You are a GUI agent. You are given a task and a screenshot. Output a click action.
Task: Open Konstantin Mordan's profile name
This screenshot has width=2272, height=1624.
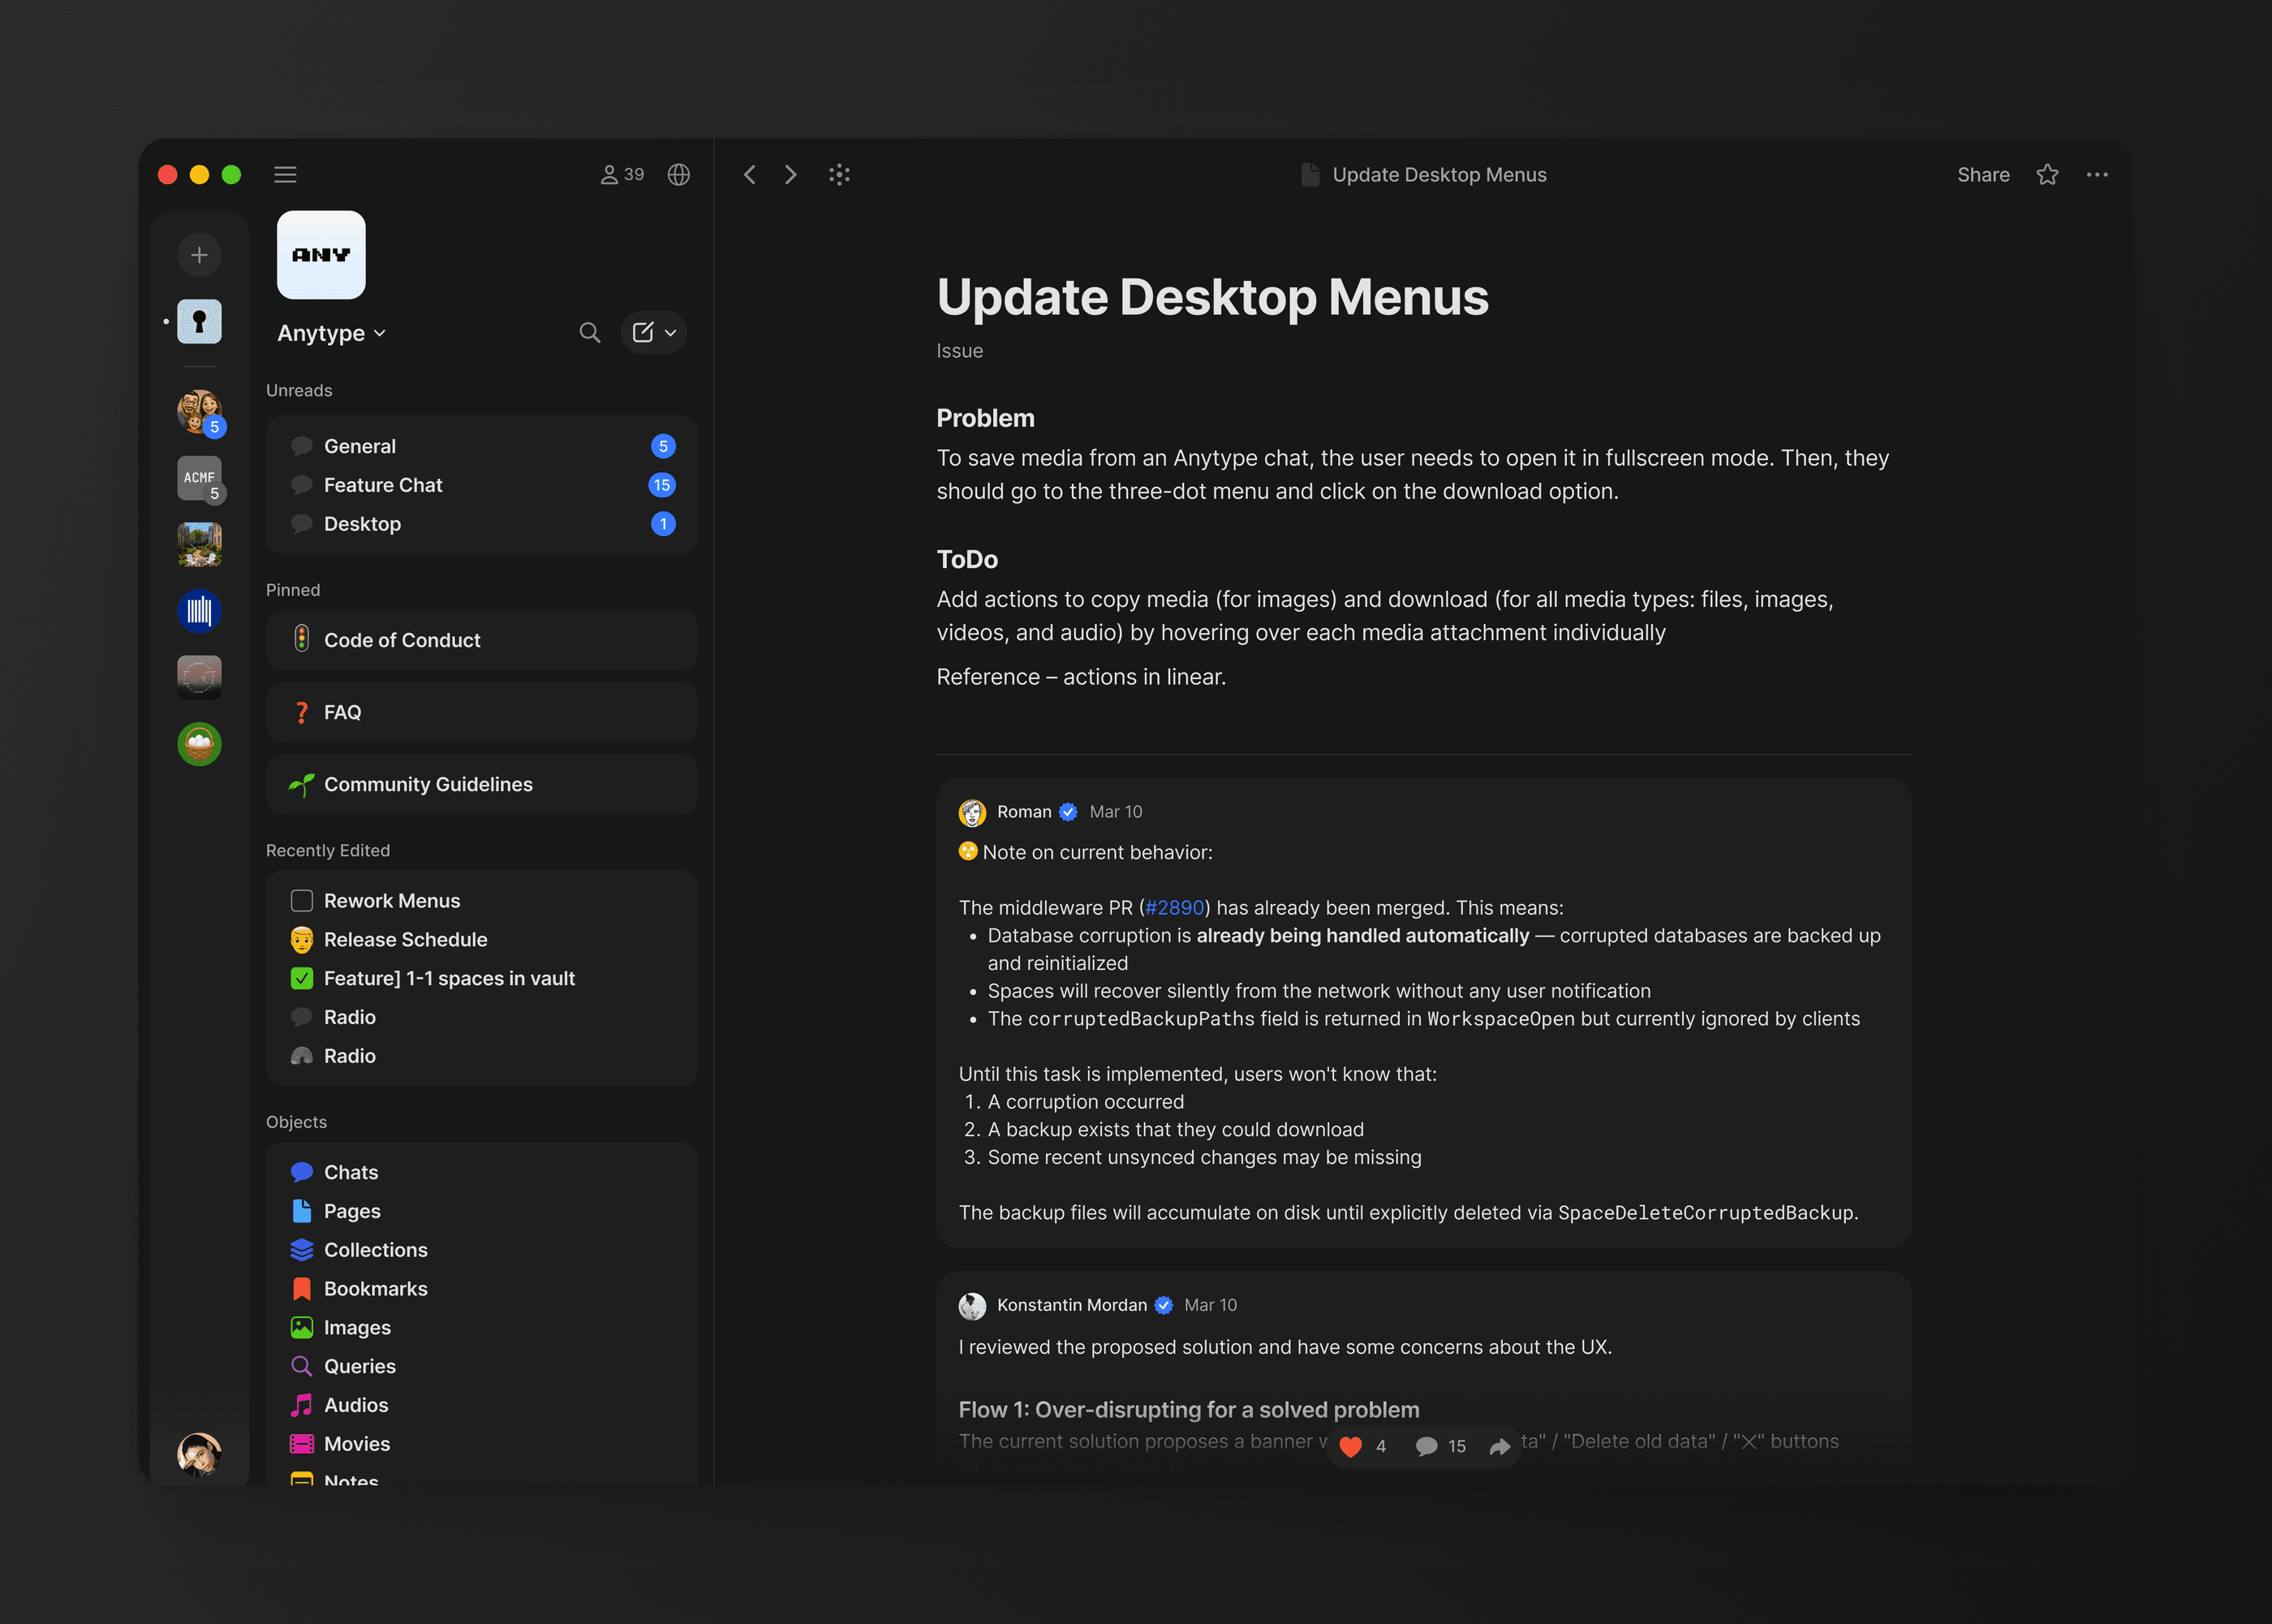point(1072,1305)
